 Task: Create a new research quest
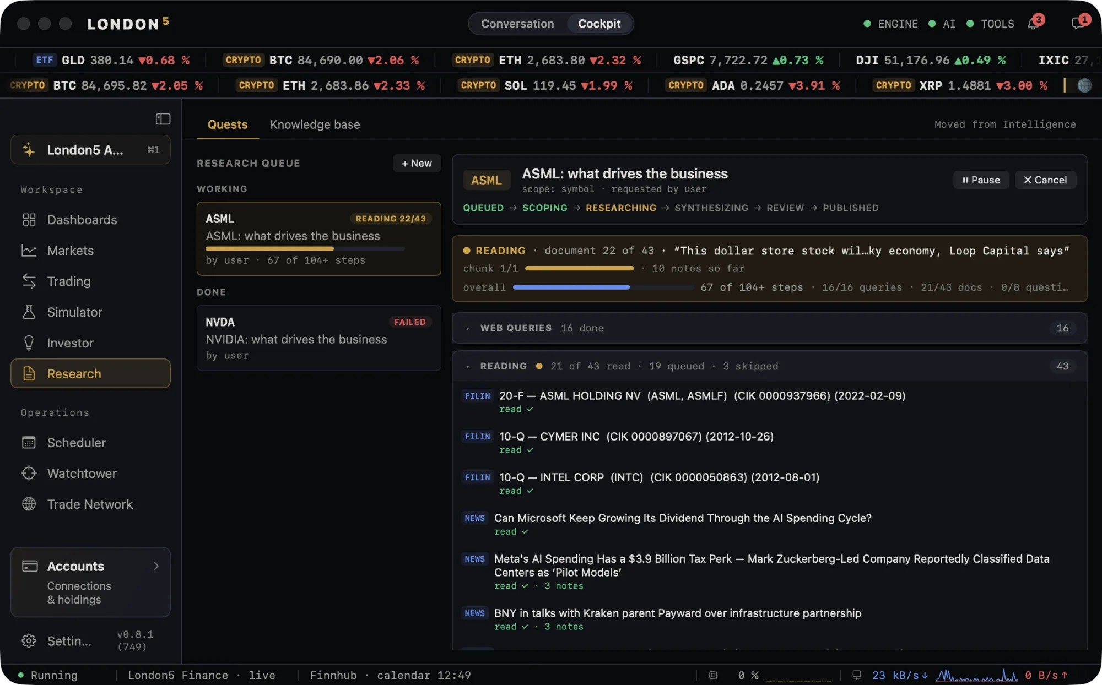pos(417,164)
